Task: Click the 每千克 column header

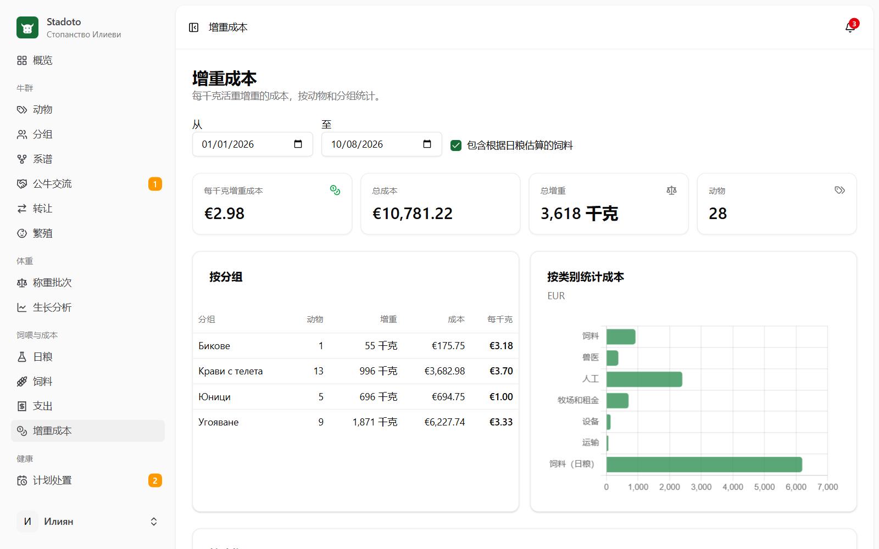Action: (x=500, y=319)
